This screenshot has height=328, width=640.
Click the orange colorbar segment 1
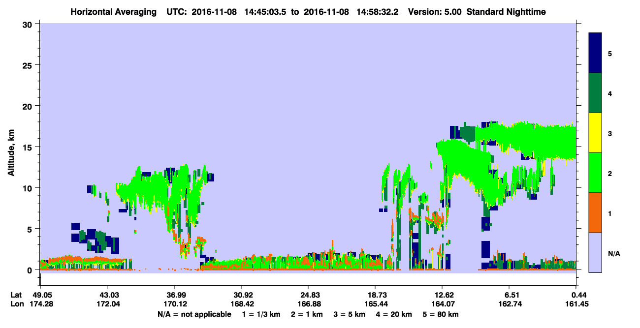pyautogui.click(x=595, y=212)
